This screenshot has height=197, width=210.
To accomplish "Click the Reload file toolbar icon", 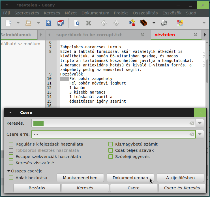I will click(77, 23).
